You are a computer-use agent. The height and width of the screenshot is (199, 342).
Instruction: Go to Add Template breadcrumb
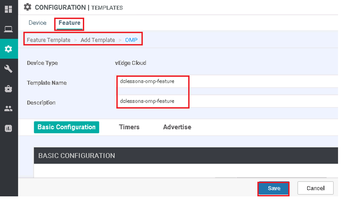click(98, 40)
